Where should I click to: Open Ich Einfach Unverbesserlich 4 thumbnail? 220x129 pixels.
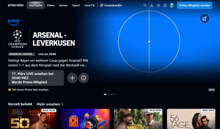coord(85,119)
